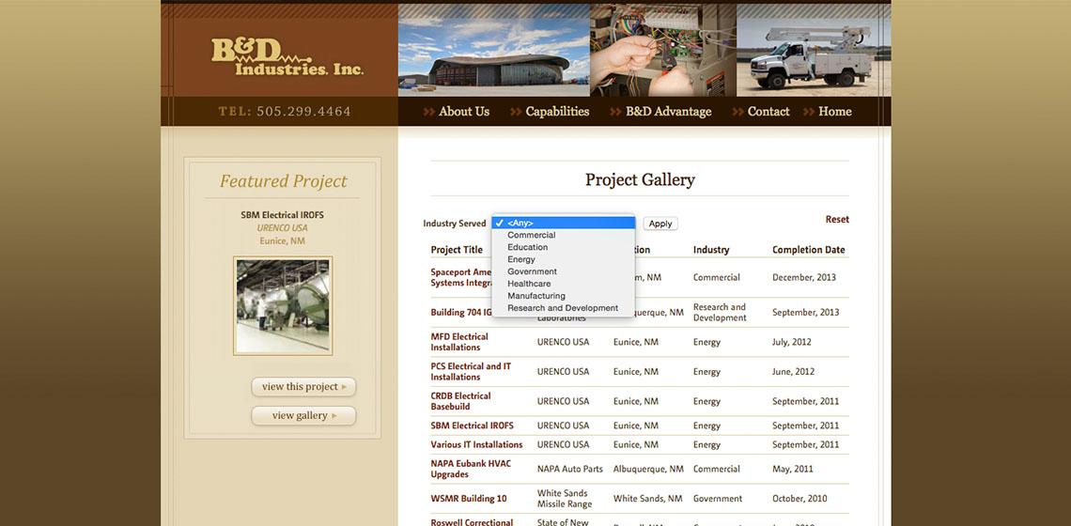The image size is (1071, 526).
Task: Select the <Any> option in dropdown
Action: click(x=564, y=223)
